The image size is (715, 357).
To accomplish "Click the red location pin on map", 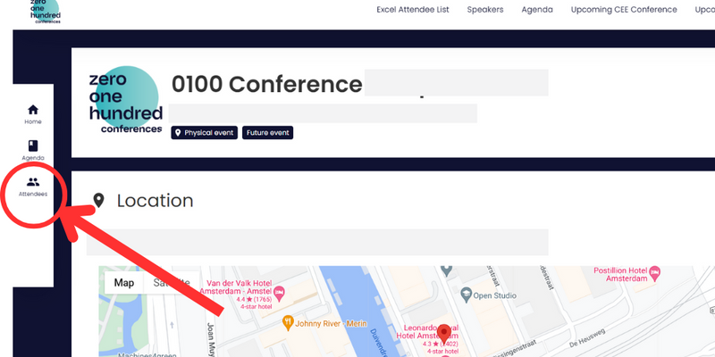I will click(443, 333).
